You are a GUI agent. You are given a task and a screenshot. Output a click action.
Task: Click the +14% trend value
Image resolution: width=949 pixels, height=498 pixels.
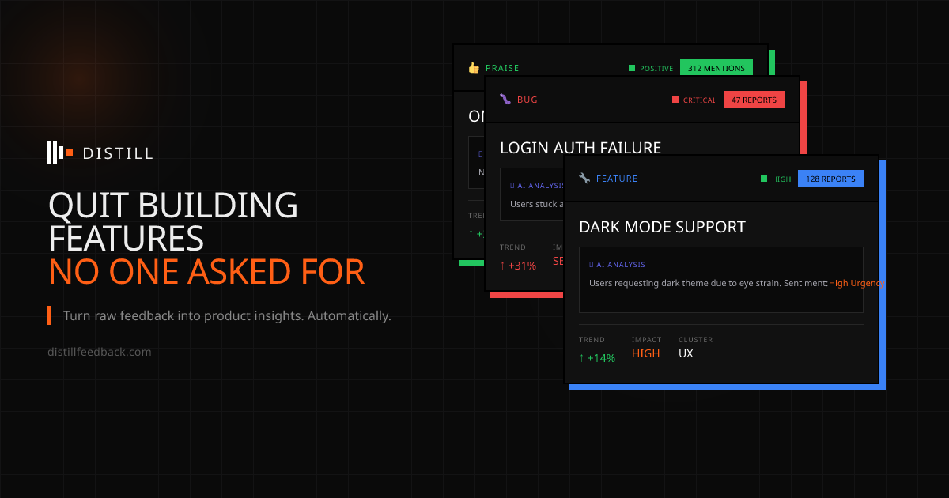597,358
